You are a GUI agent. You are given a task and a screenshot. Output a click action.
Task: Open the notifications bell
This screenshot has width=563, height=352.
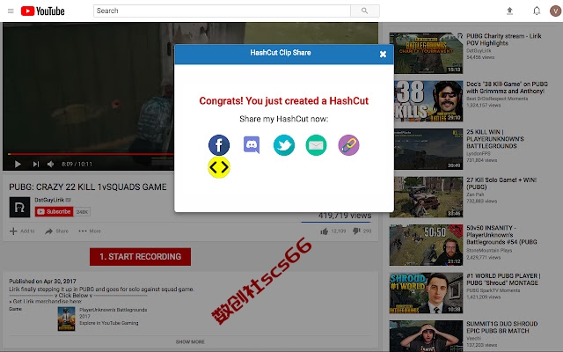click(x=537, y=11)
